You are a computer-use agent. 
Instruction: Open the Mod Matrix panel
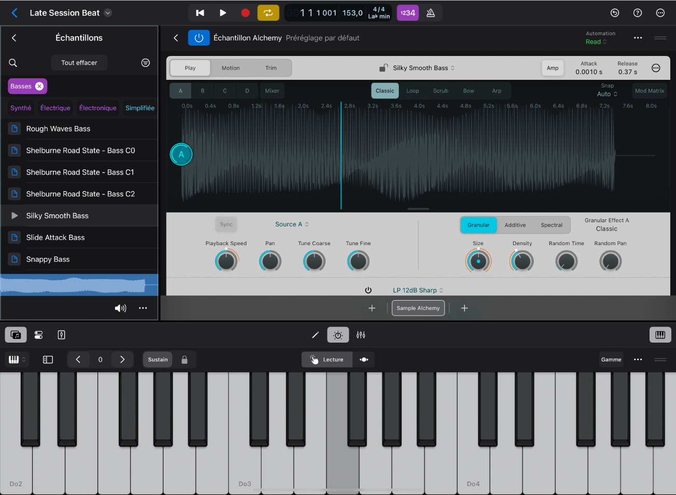pyautogui.click(x=649, y=90)
